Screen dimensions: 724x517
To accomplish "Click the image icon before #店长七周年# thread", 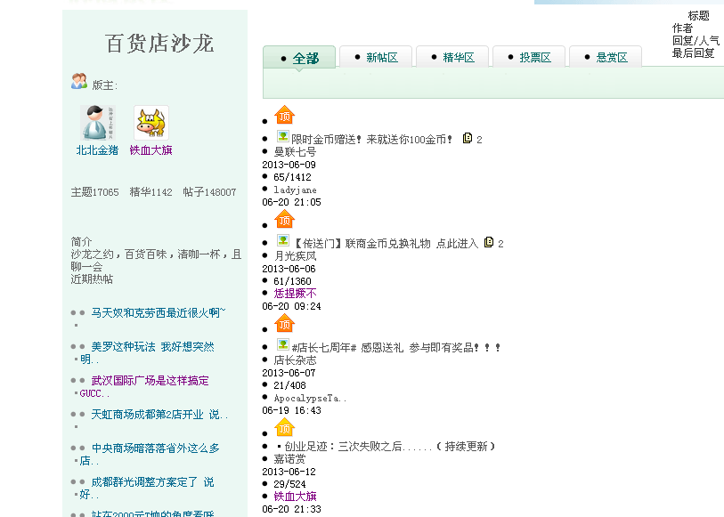I will [x=282, y=345].
